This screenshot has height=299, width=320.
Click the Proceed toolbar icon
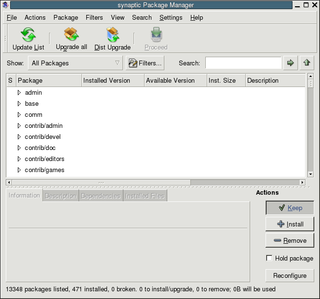click(156, 35)
